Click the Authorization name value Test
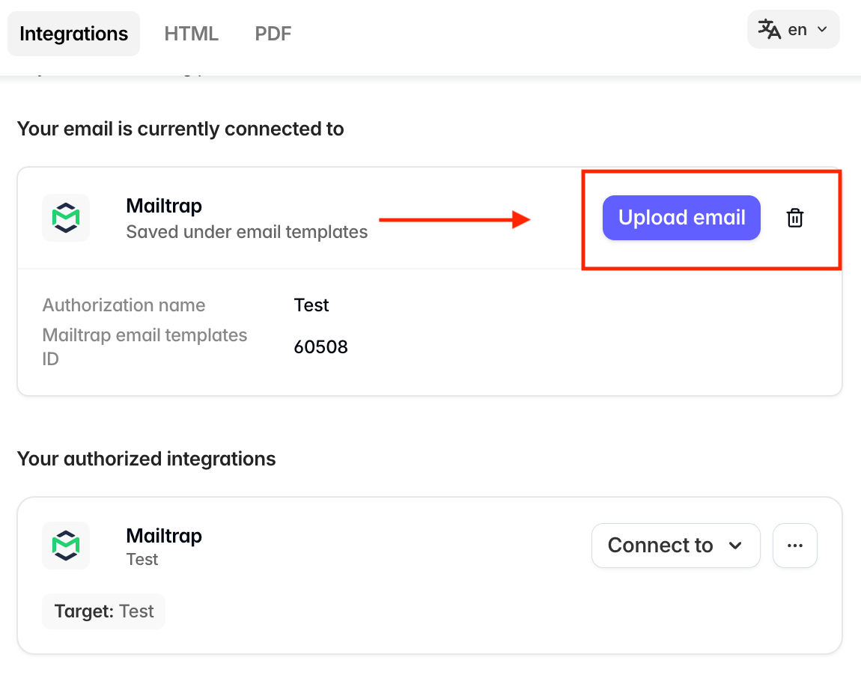The width and height of the screenshot is (861, 684). click(311, 305)
